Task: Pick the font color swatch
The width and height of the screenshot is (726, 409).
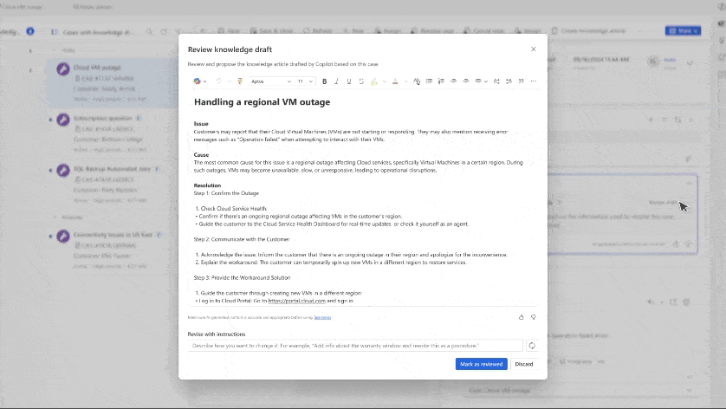Action: 395,81
